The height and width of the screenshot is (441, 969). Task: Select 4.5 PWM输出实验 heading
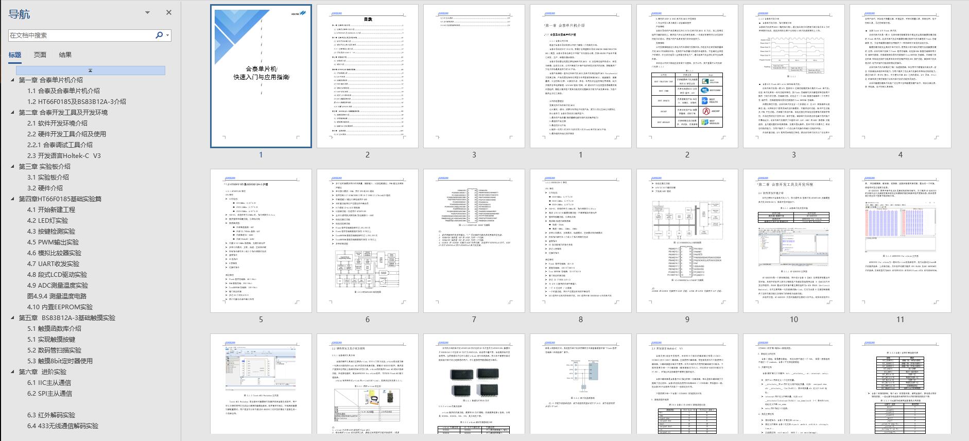pos(53,242)
